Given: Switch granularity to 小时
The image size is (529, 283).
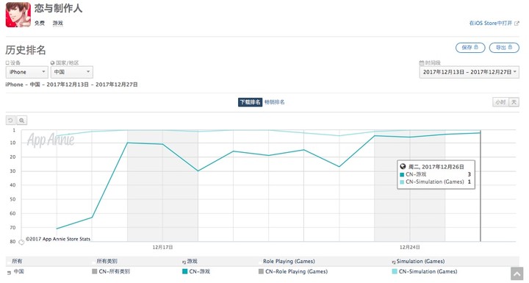Looking at the screenshot, I should (x=500, y=102).
